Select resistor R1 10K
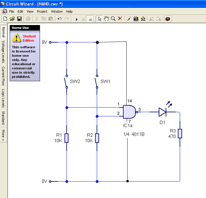 (x=67, y=138)
